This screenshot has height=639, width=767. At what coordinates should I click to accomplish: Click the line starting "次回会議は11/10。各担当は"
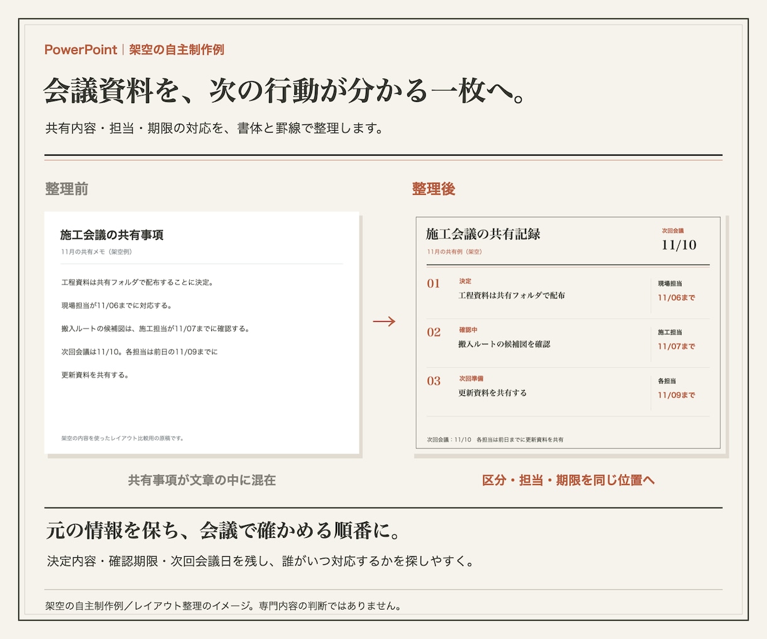pos(140,352)
